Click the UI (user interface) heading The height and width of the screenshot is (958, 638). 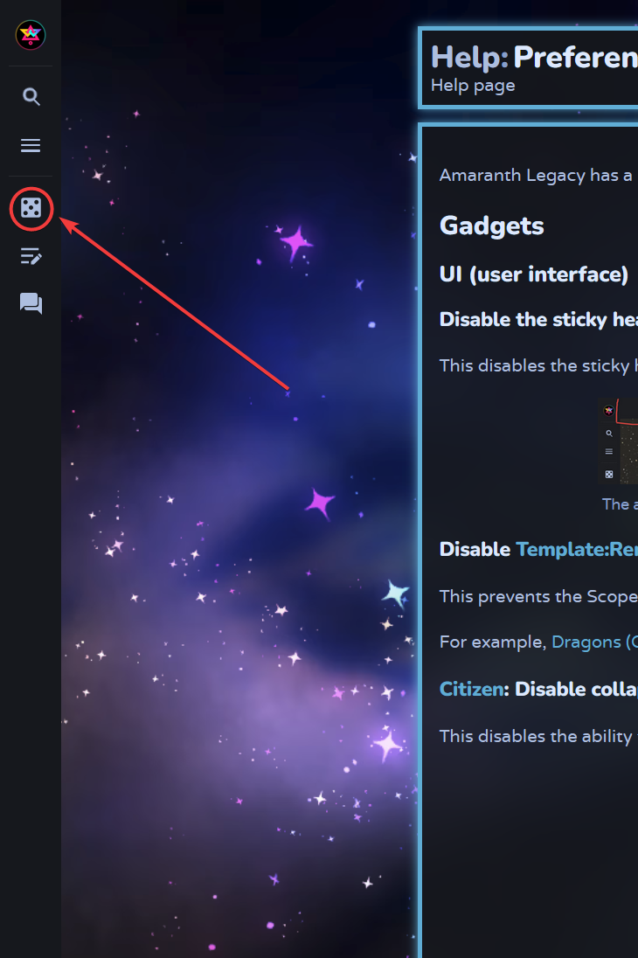tap(533, 274)
